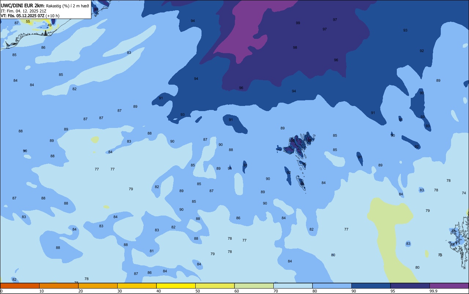Viewport: 469px width, 294px height.
Task: Click the 30–40 amber legend segment
Action: (137, 286)
